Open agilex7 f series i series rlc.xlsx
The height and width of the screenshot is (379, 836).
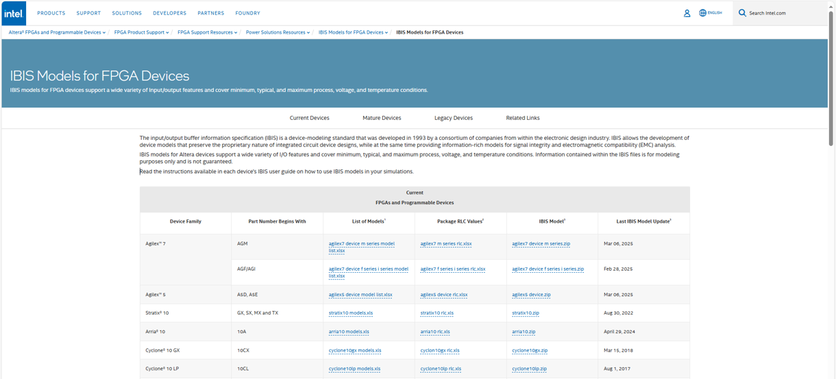tap(452, 269)
